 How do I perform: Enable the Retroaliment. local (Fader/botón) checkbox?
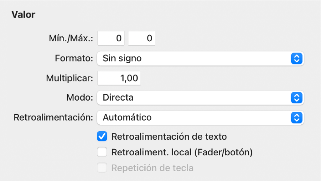pos(102,152)
